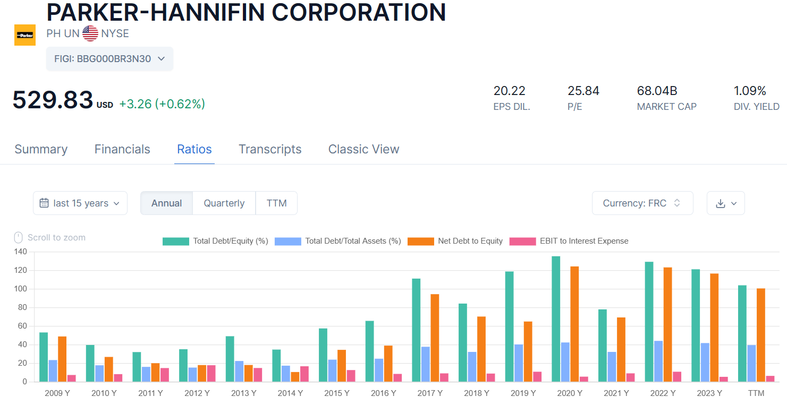
Task: Switch to Classic View tab
Action: (x=363, y=149)
